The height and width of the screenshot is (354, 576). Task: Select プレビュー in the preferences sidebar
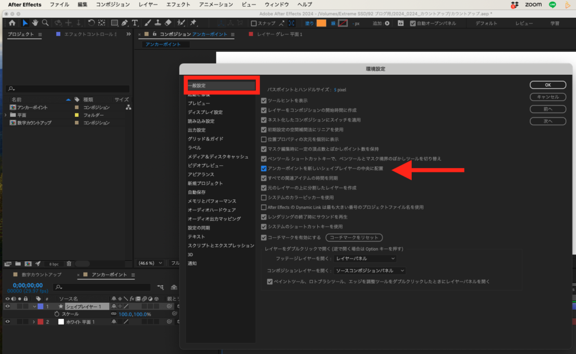199,103
